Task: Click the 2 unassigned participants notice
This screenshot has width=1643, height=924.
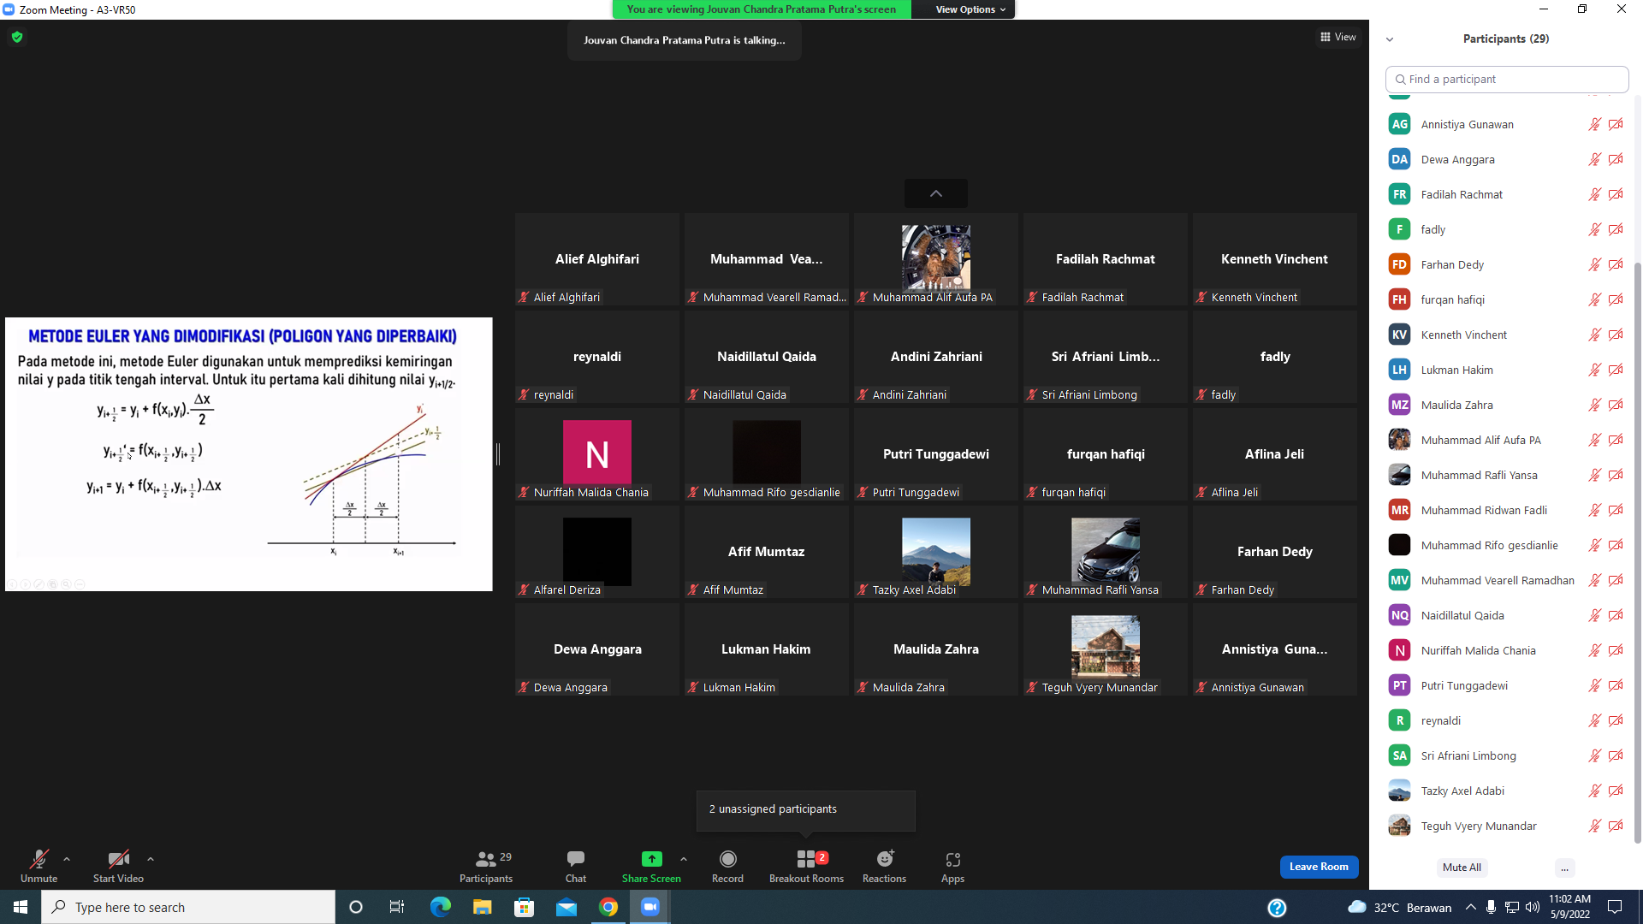Action: (x=806, y=809)
